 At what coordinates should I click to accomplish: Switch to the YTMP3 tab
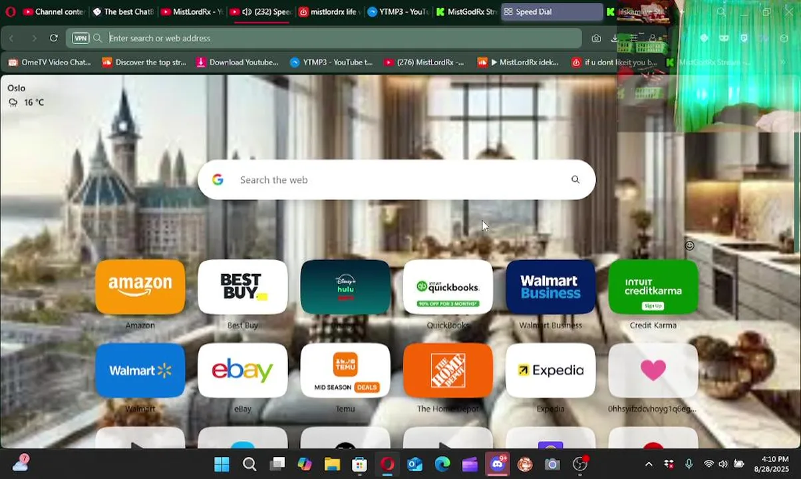click(x=398, y=11)
